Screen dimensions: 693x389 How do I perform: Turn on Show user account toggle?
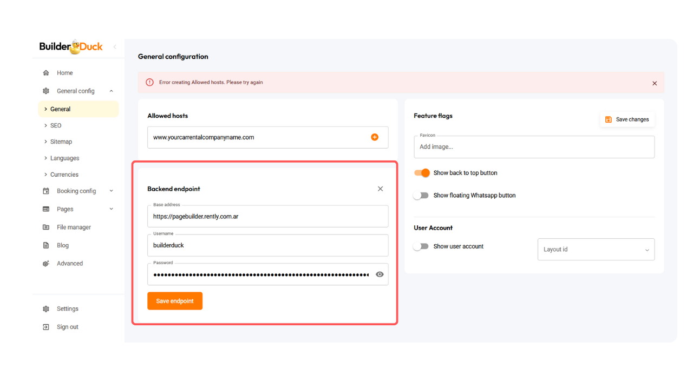(x=421, y=246)
